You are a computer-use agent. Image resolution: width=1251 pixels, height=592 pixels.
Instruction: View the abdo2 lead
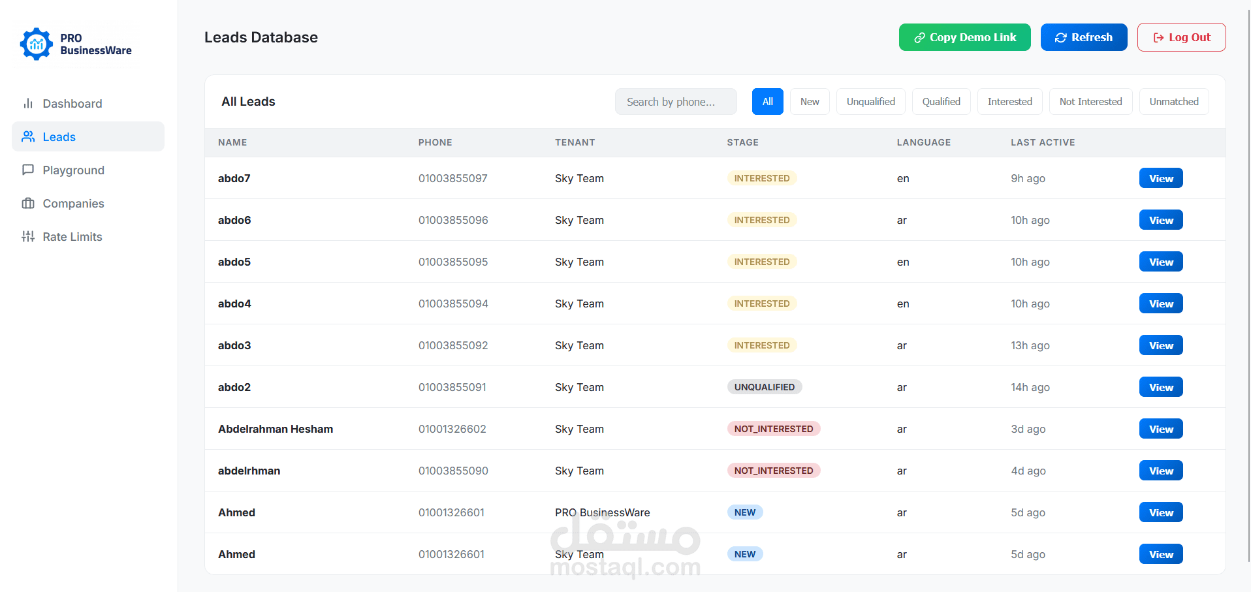(x=1161, y=387)
